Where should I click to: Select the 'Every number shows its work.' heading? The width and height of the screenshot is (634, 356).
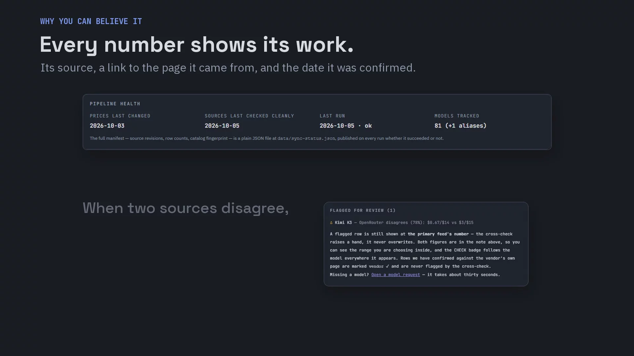(197, 45)
